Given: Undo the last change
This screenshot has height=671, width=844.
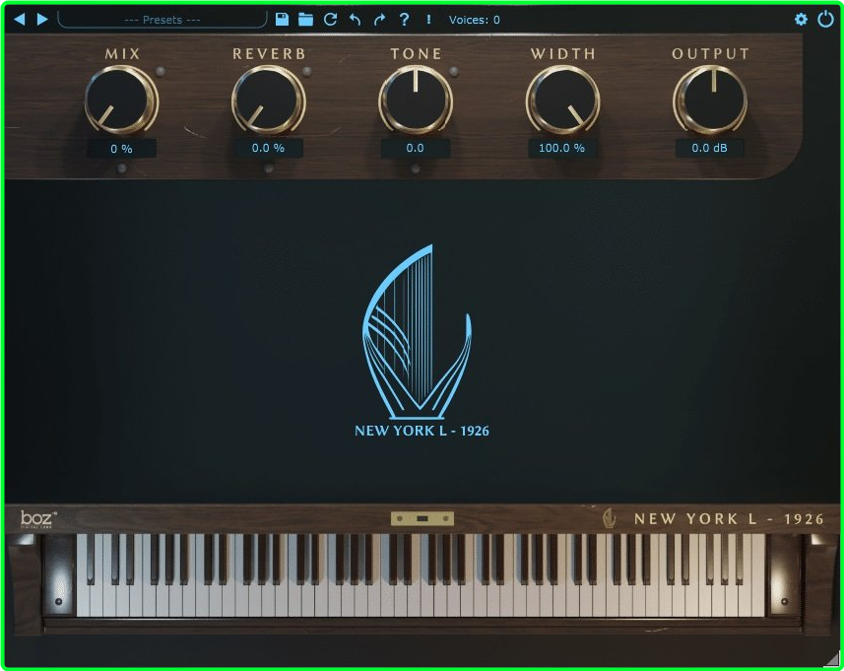Looking at the screenshot, I should (355, 20).
